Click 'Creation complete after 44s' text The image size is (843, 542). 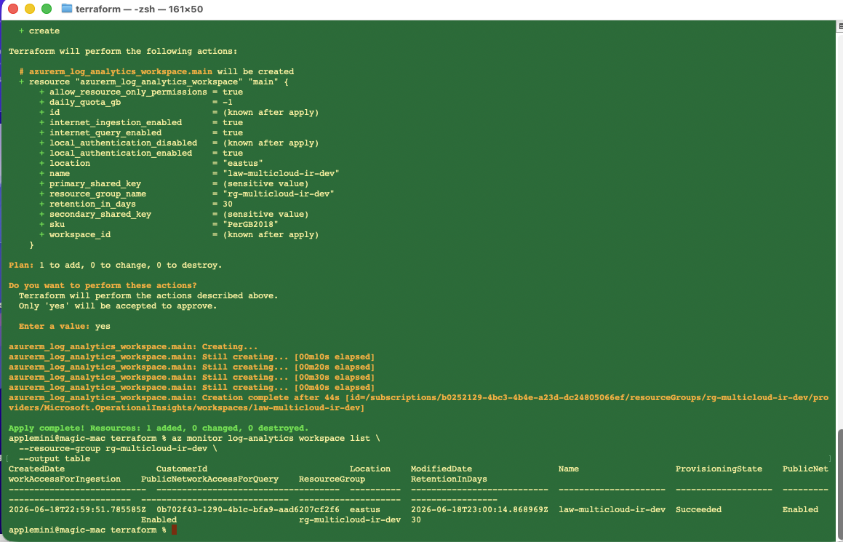[x=271, y=398]
